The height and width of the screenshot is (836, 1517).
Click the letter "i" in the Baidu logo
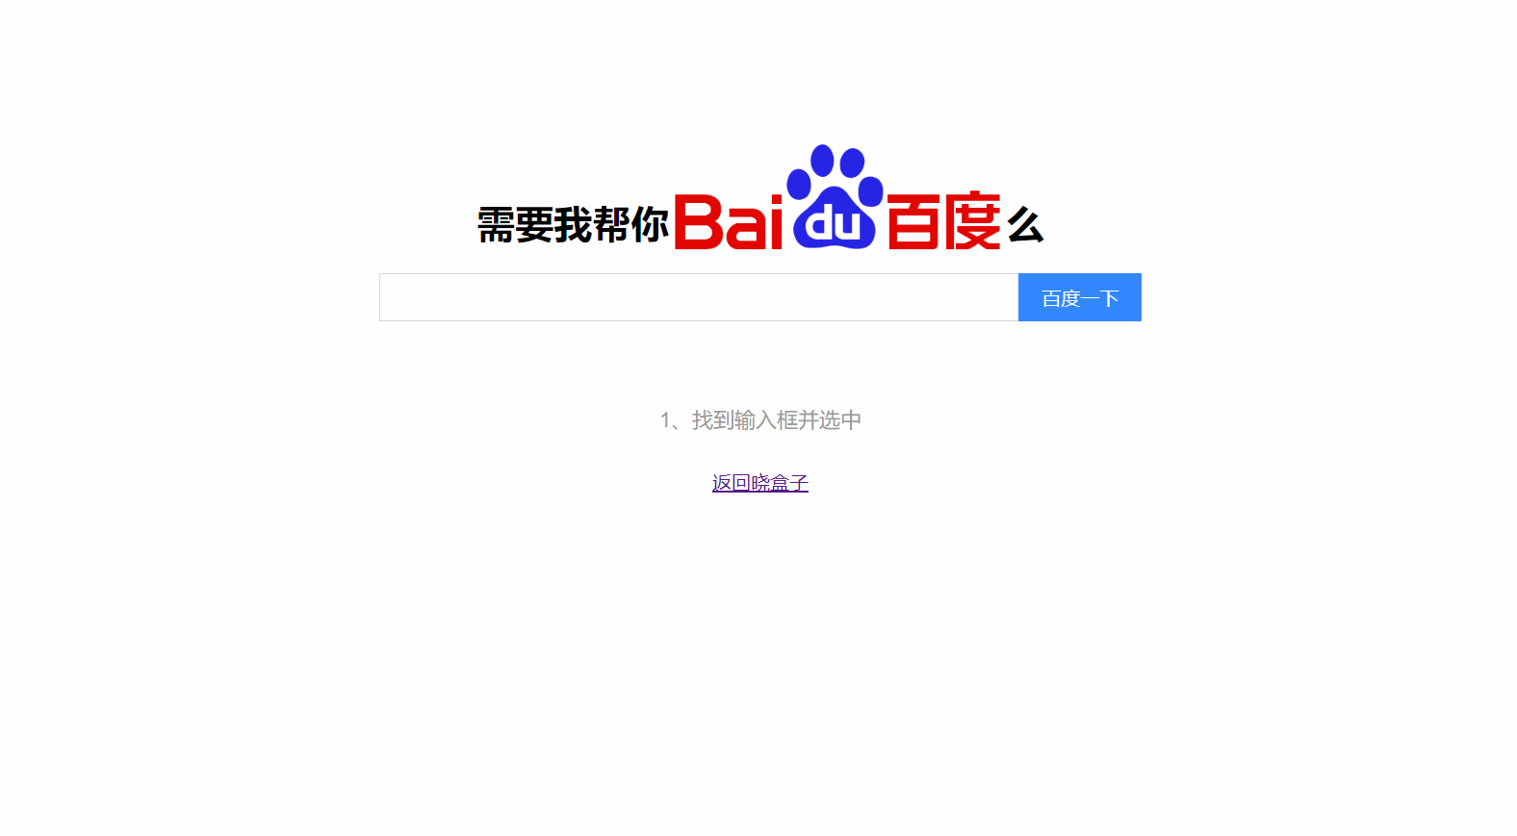[776, 222]
